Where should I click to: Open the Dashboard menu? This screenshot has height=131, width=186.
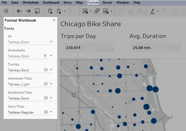click(51, 3)
